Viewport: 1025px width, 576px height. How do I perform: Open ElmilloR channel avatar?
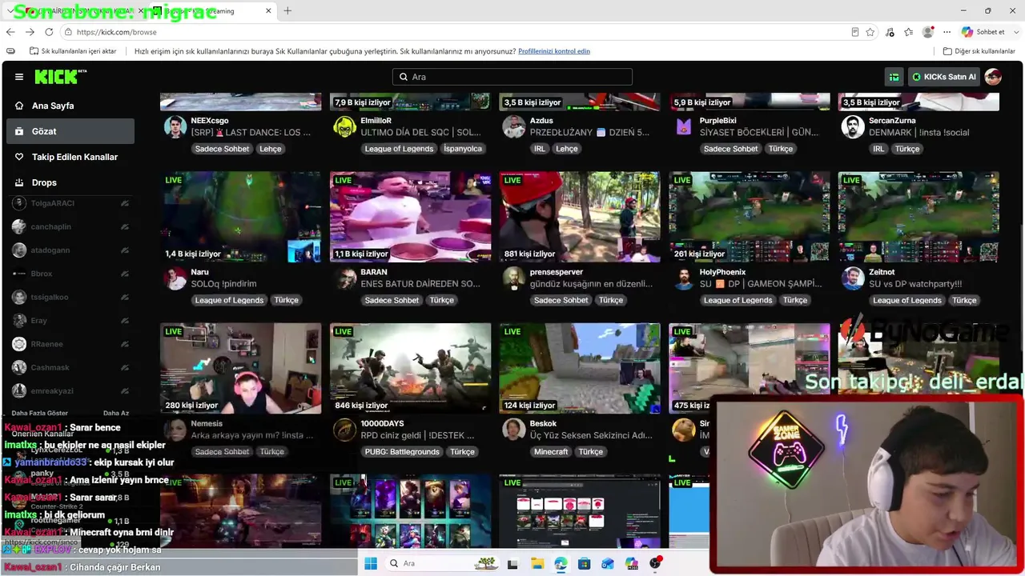pos(345,126)
